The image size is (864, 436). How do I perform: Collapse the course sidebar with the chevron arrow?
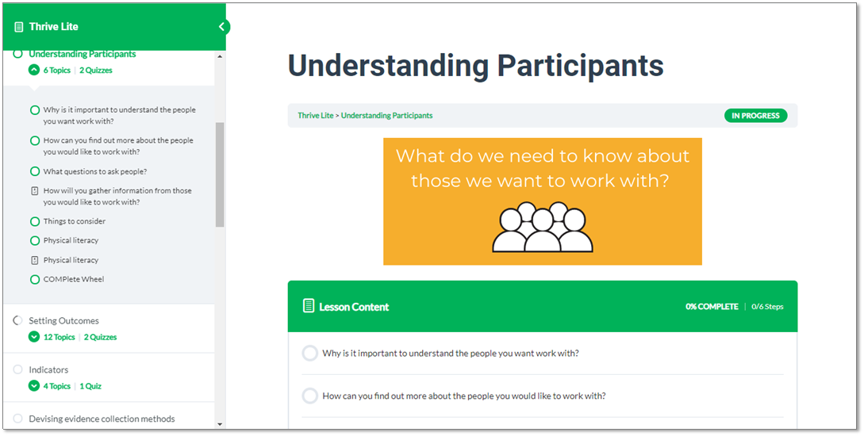click(x=221, y=26)
